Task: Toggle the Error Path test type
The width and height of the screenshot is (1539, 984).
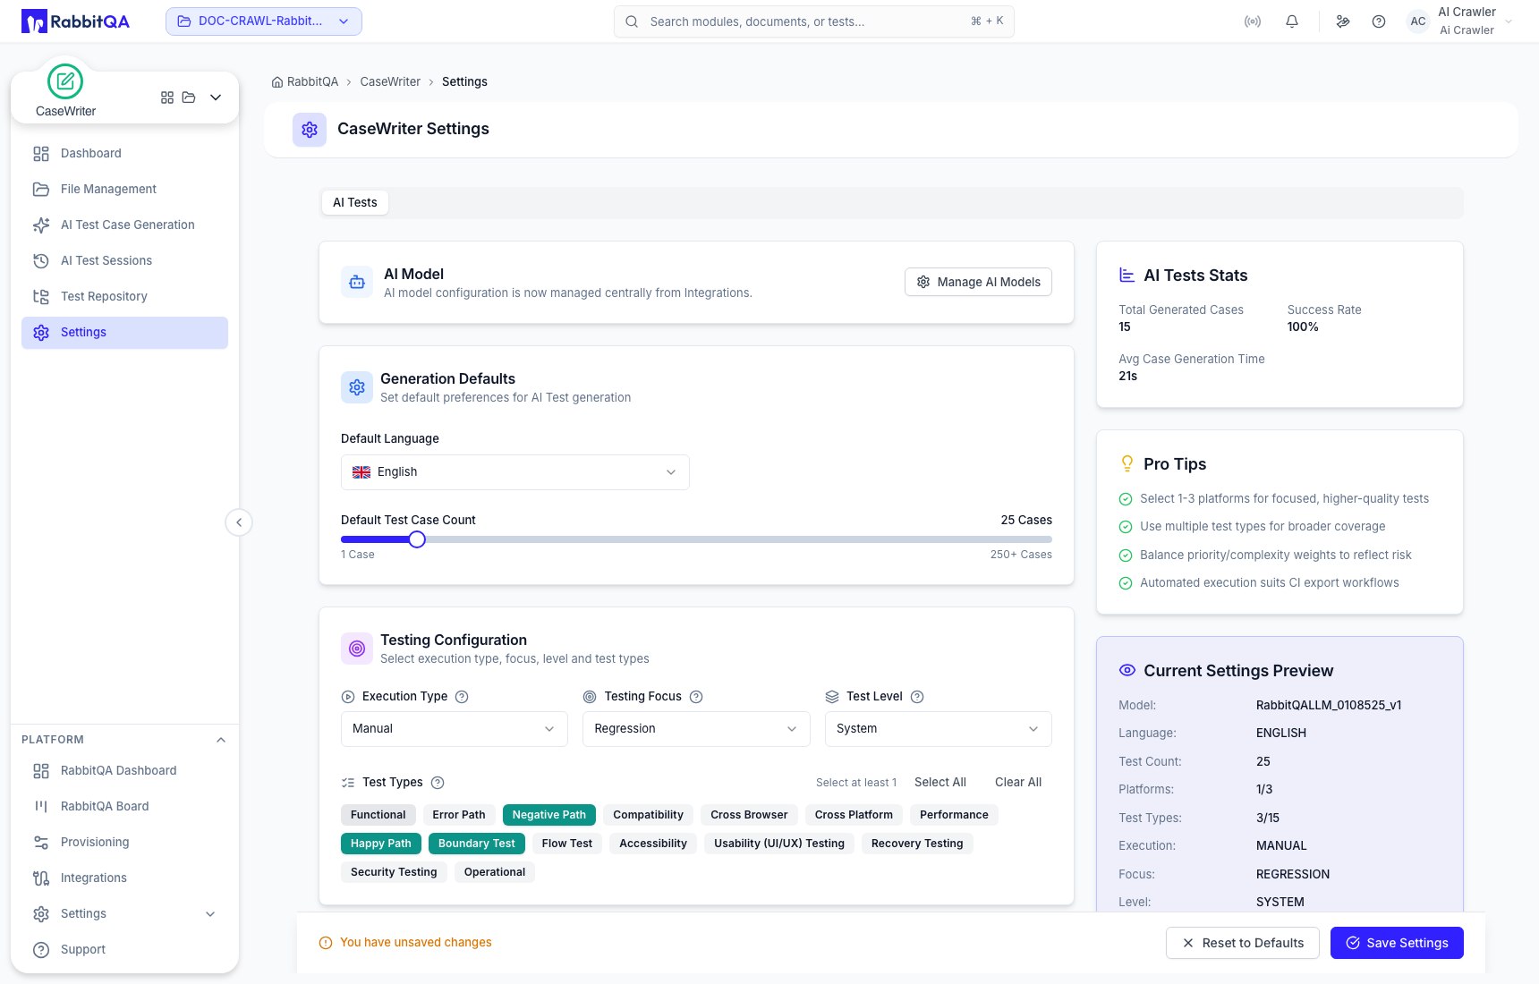Action: (459, 815)
